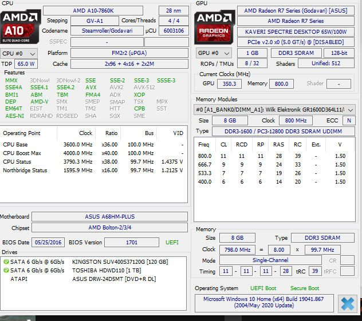
Task: Click the VID column header
Action: tap(172, 133)
